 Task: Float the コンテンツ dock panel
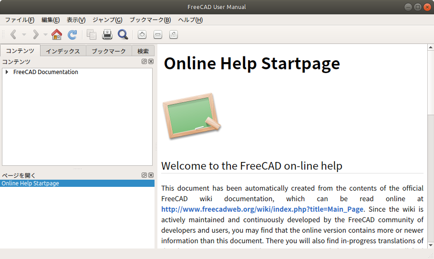[144, 62]
